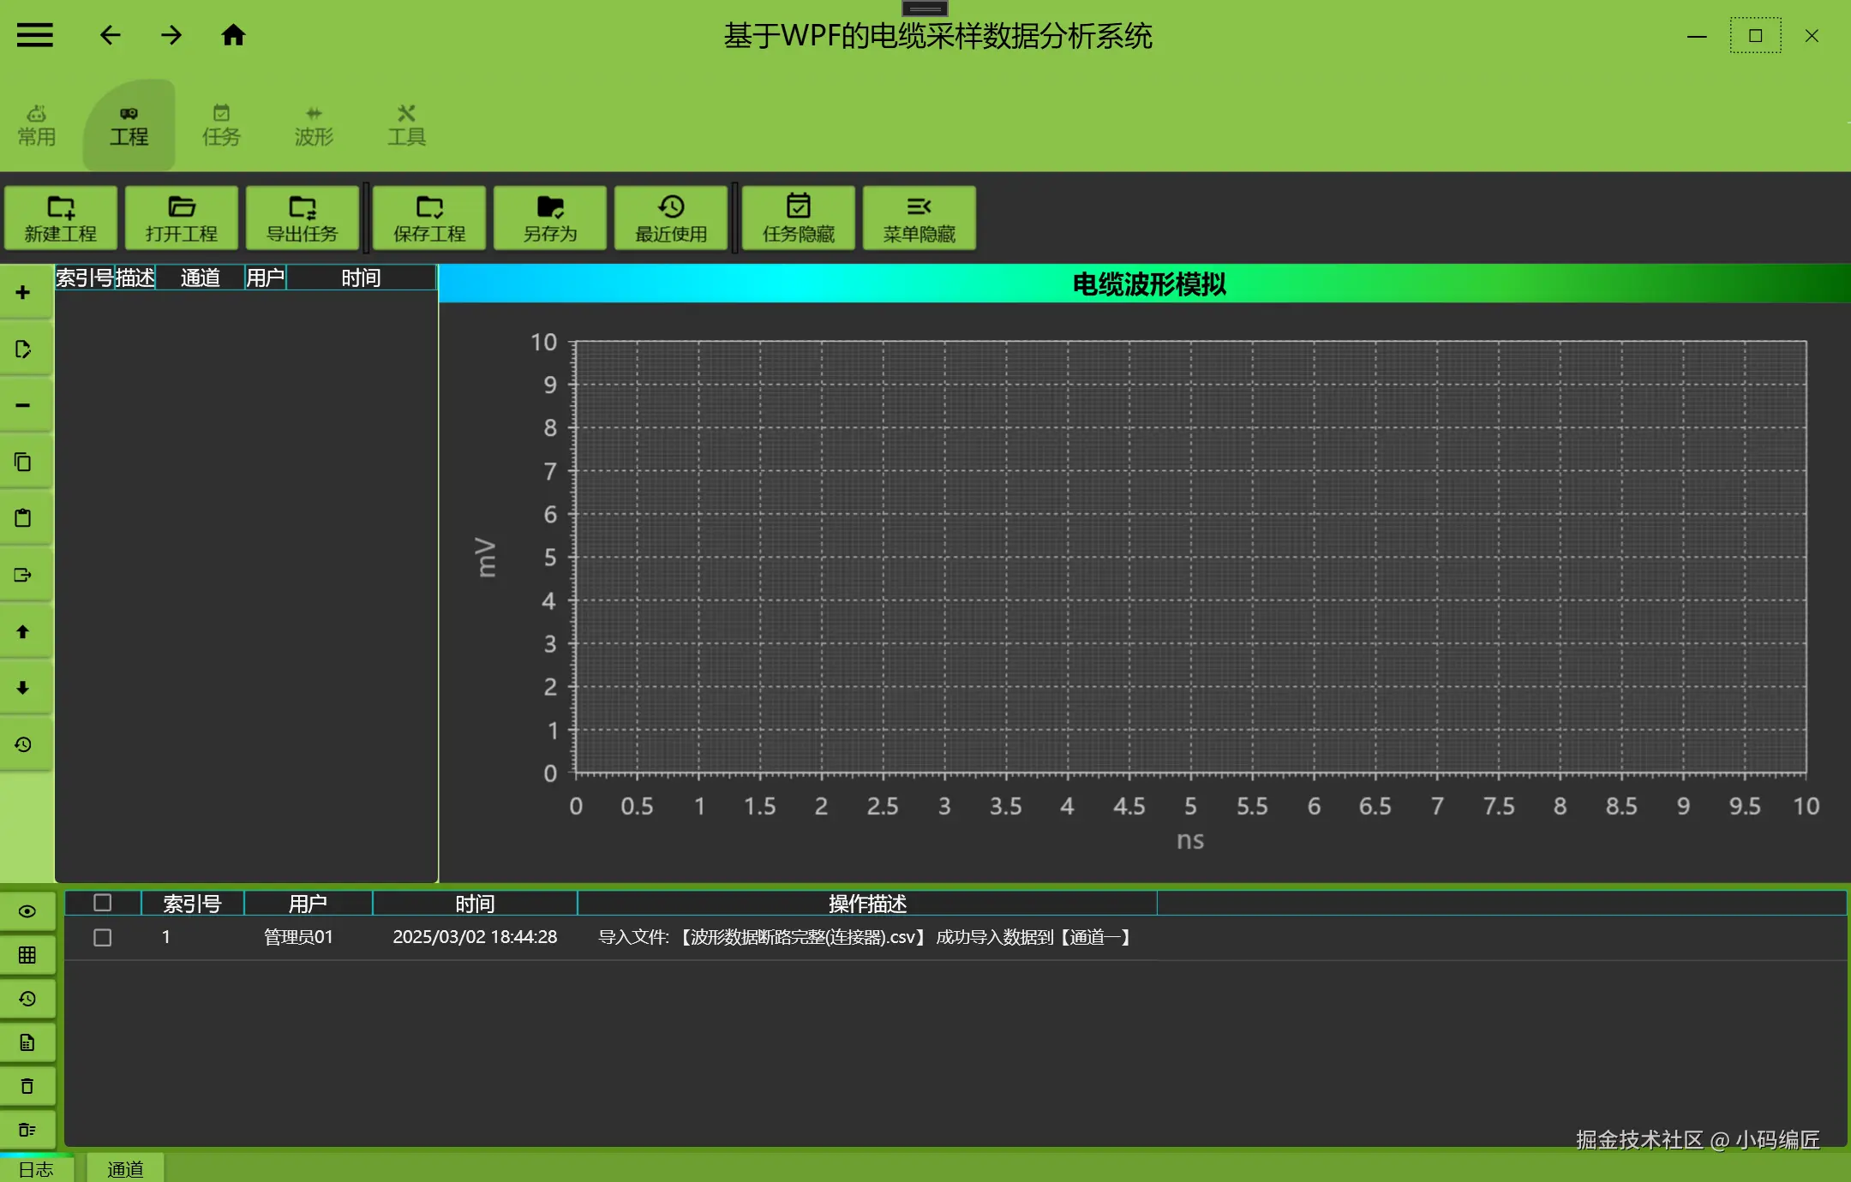Click the plus add icon in left sidebar
1851x1182 pixels.
point(23,293)
